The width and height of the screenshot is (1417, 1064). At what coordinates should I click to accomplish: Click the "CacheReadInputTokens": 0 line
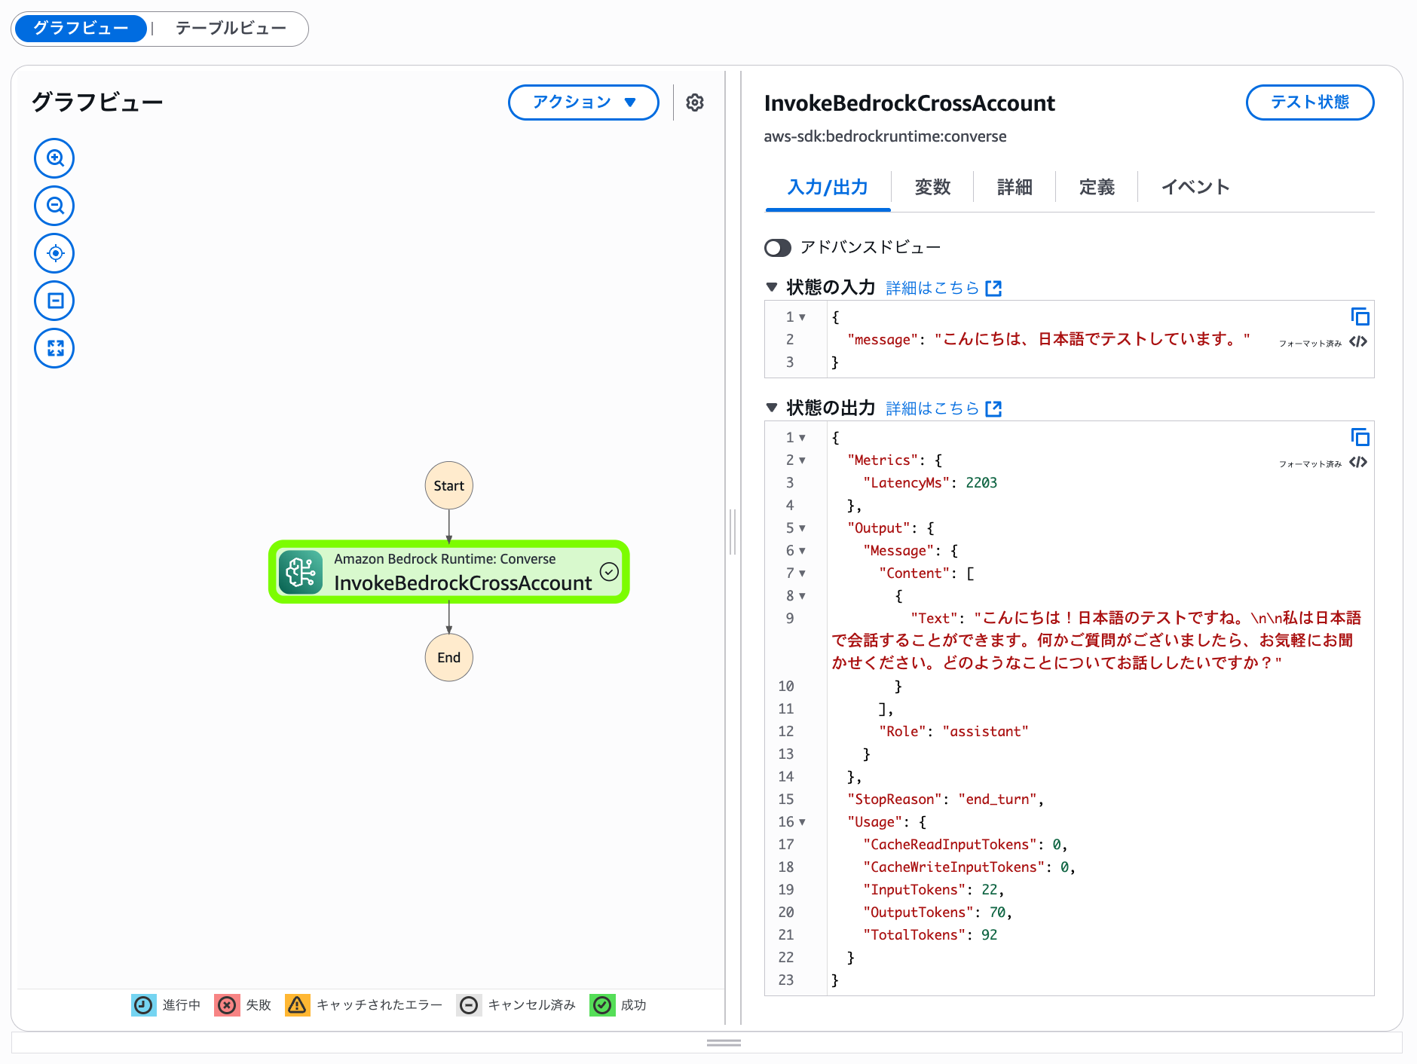pyautogui.click(x=966, y=845)
